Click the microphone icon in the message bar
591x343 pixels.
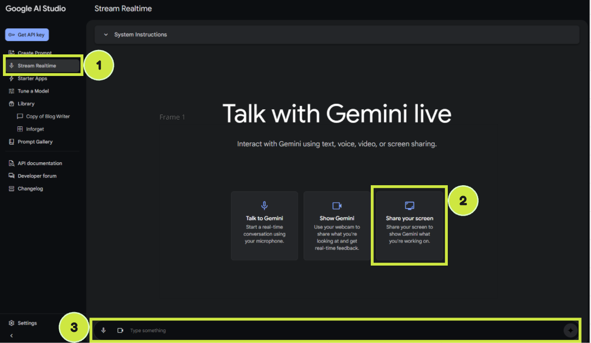(x=103, y=330)
